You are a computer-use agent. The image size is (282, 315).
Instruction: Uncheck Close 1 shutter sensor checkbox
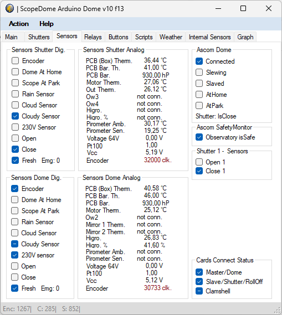coord(199,171)
